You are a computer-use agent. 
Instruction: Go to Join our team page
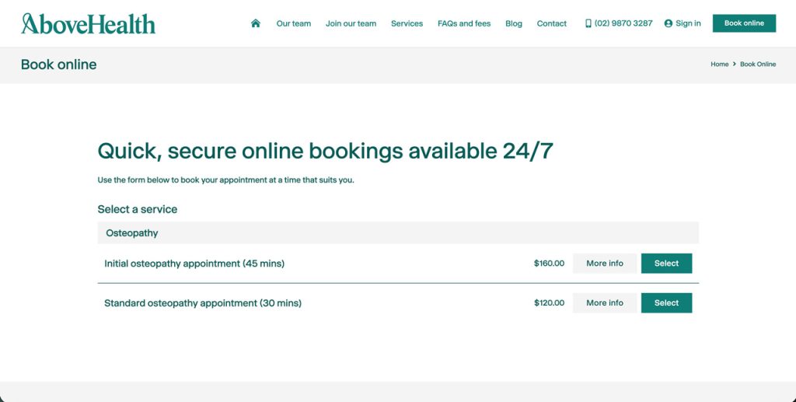(351, 23)
